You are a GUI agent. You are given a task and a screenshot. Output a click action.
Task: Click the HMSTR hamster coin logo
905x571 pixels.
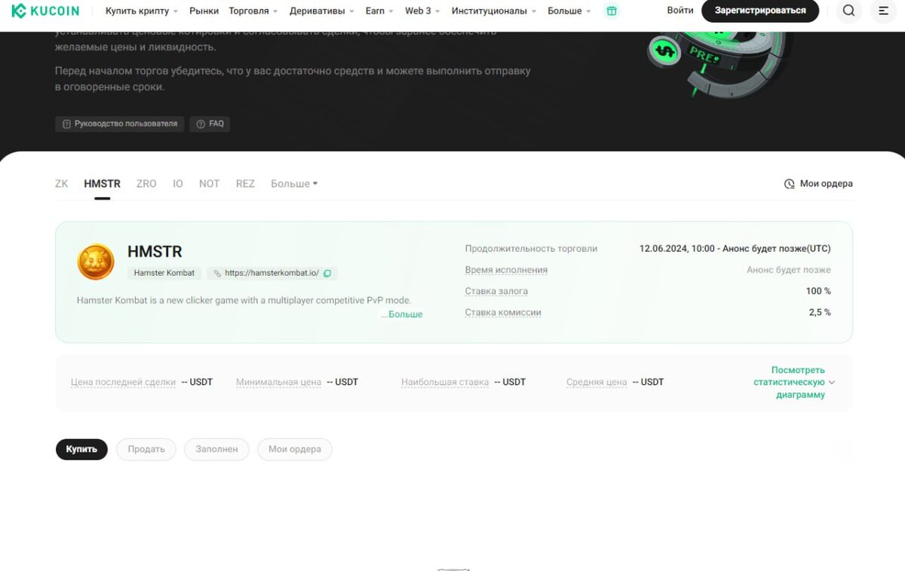tap(96, 261)
